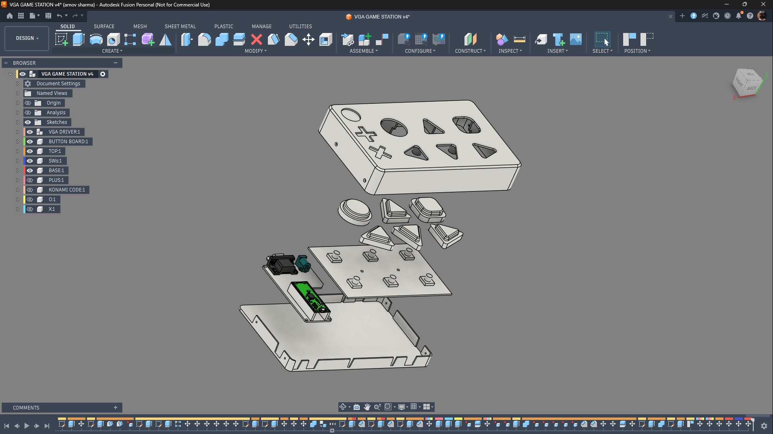Click the Fillet tool in Modify
The height and width of the screenshot is (434, 773).
point(204,39)
